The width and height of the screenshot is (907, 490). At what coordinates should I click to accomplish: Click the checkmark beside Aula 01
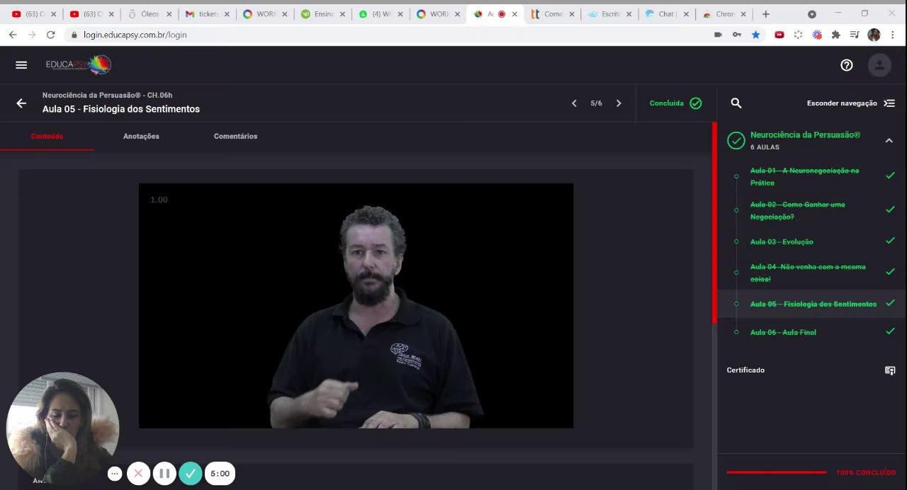click(890, 176)
